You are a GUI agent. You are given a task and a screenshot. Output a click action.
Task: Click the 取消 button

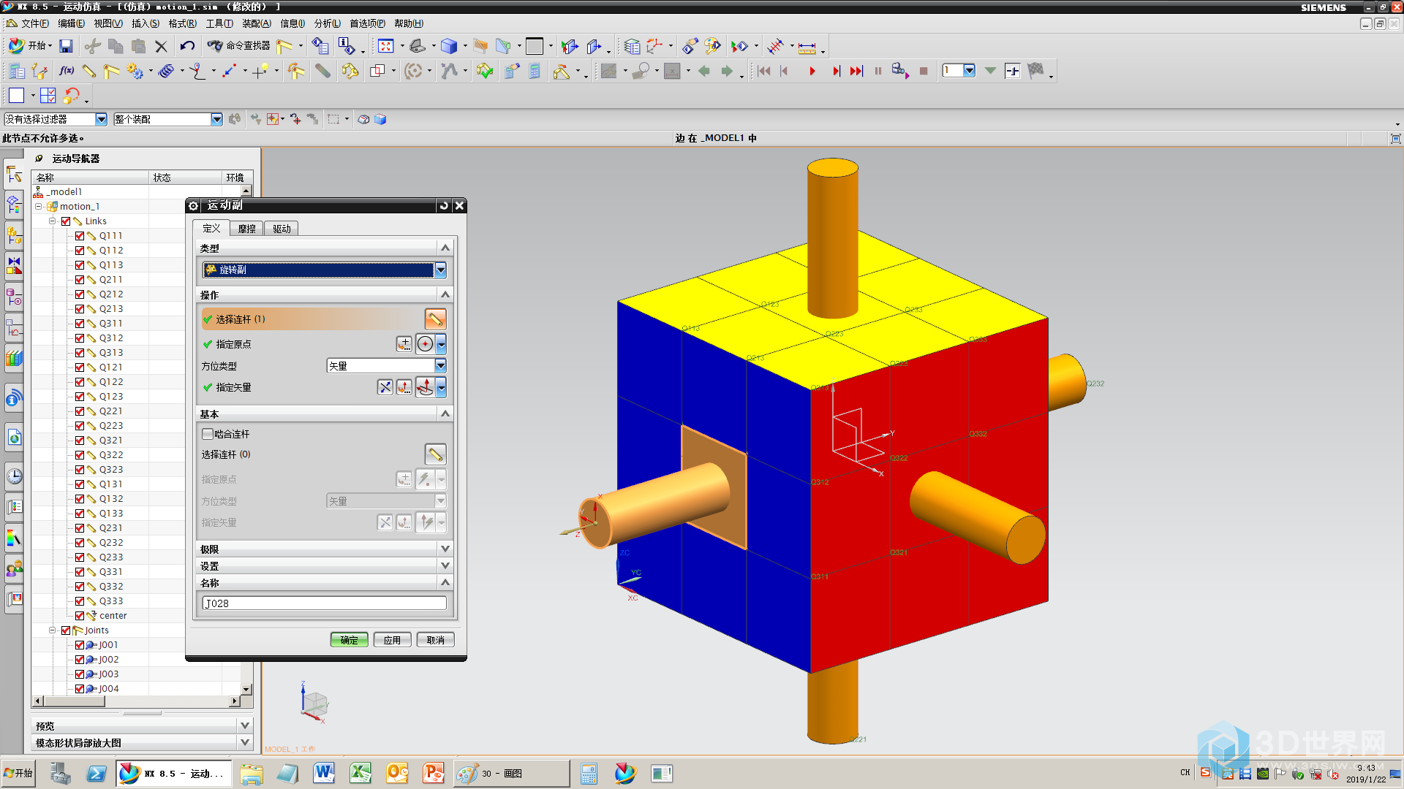click(x=435, y=640)
